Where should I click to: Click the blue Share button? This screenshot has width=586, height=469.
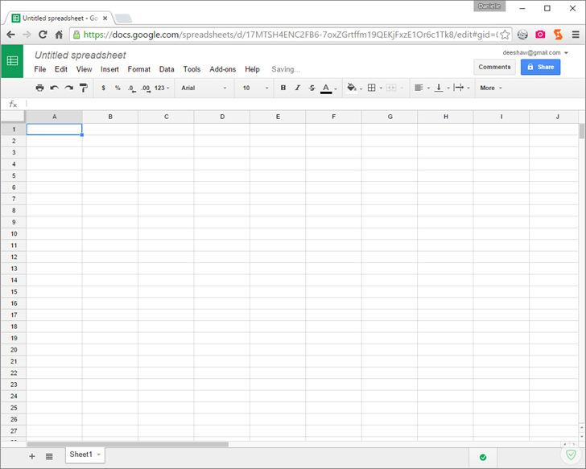(540, 67)
